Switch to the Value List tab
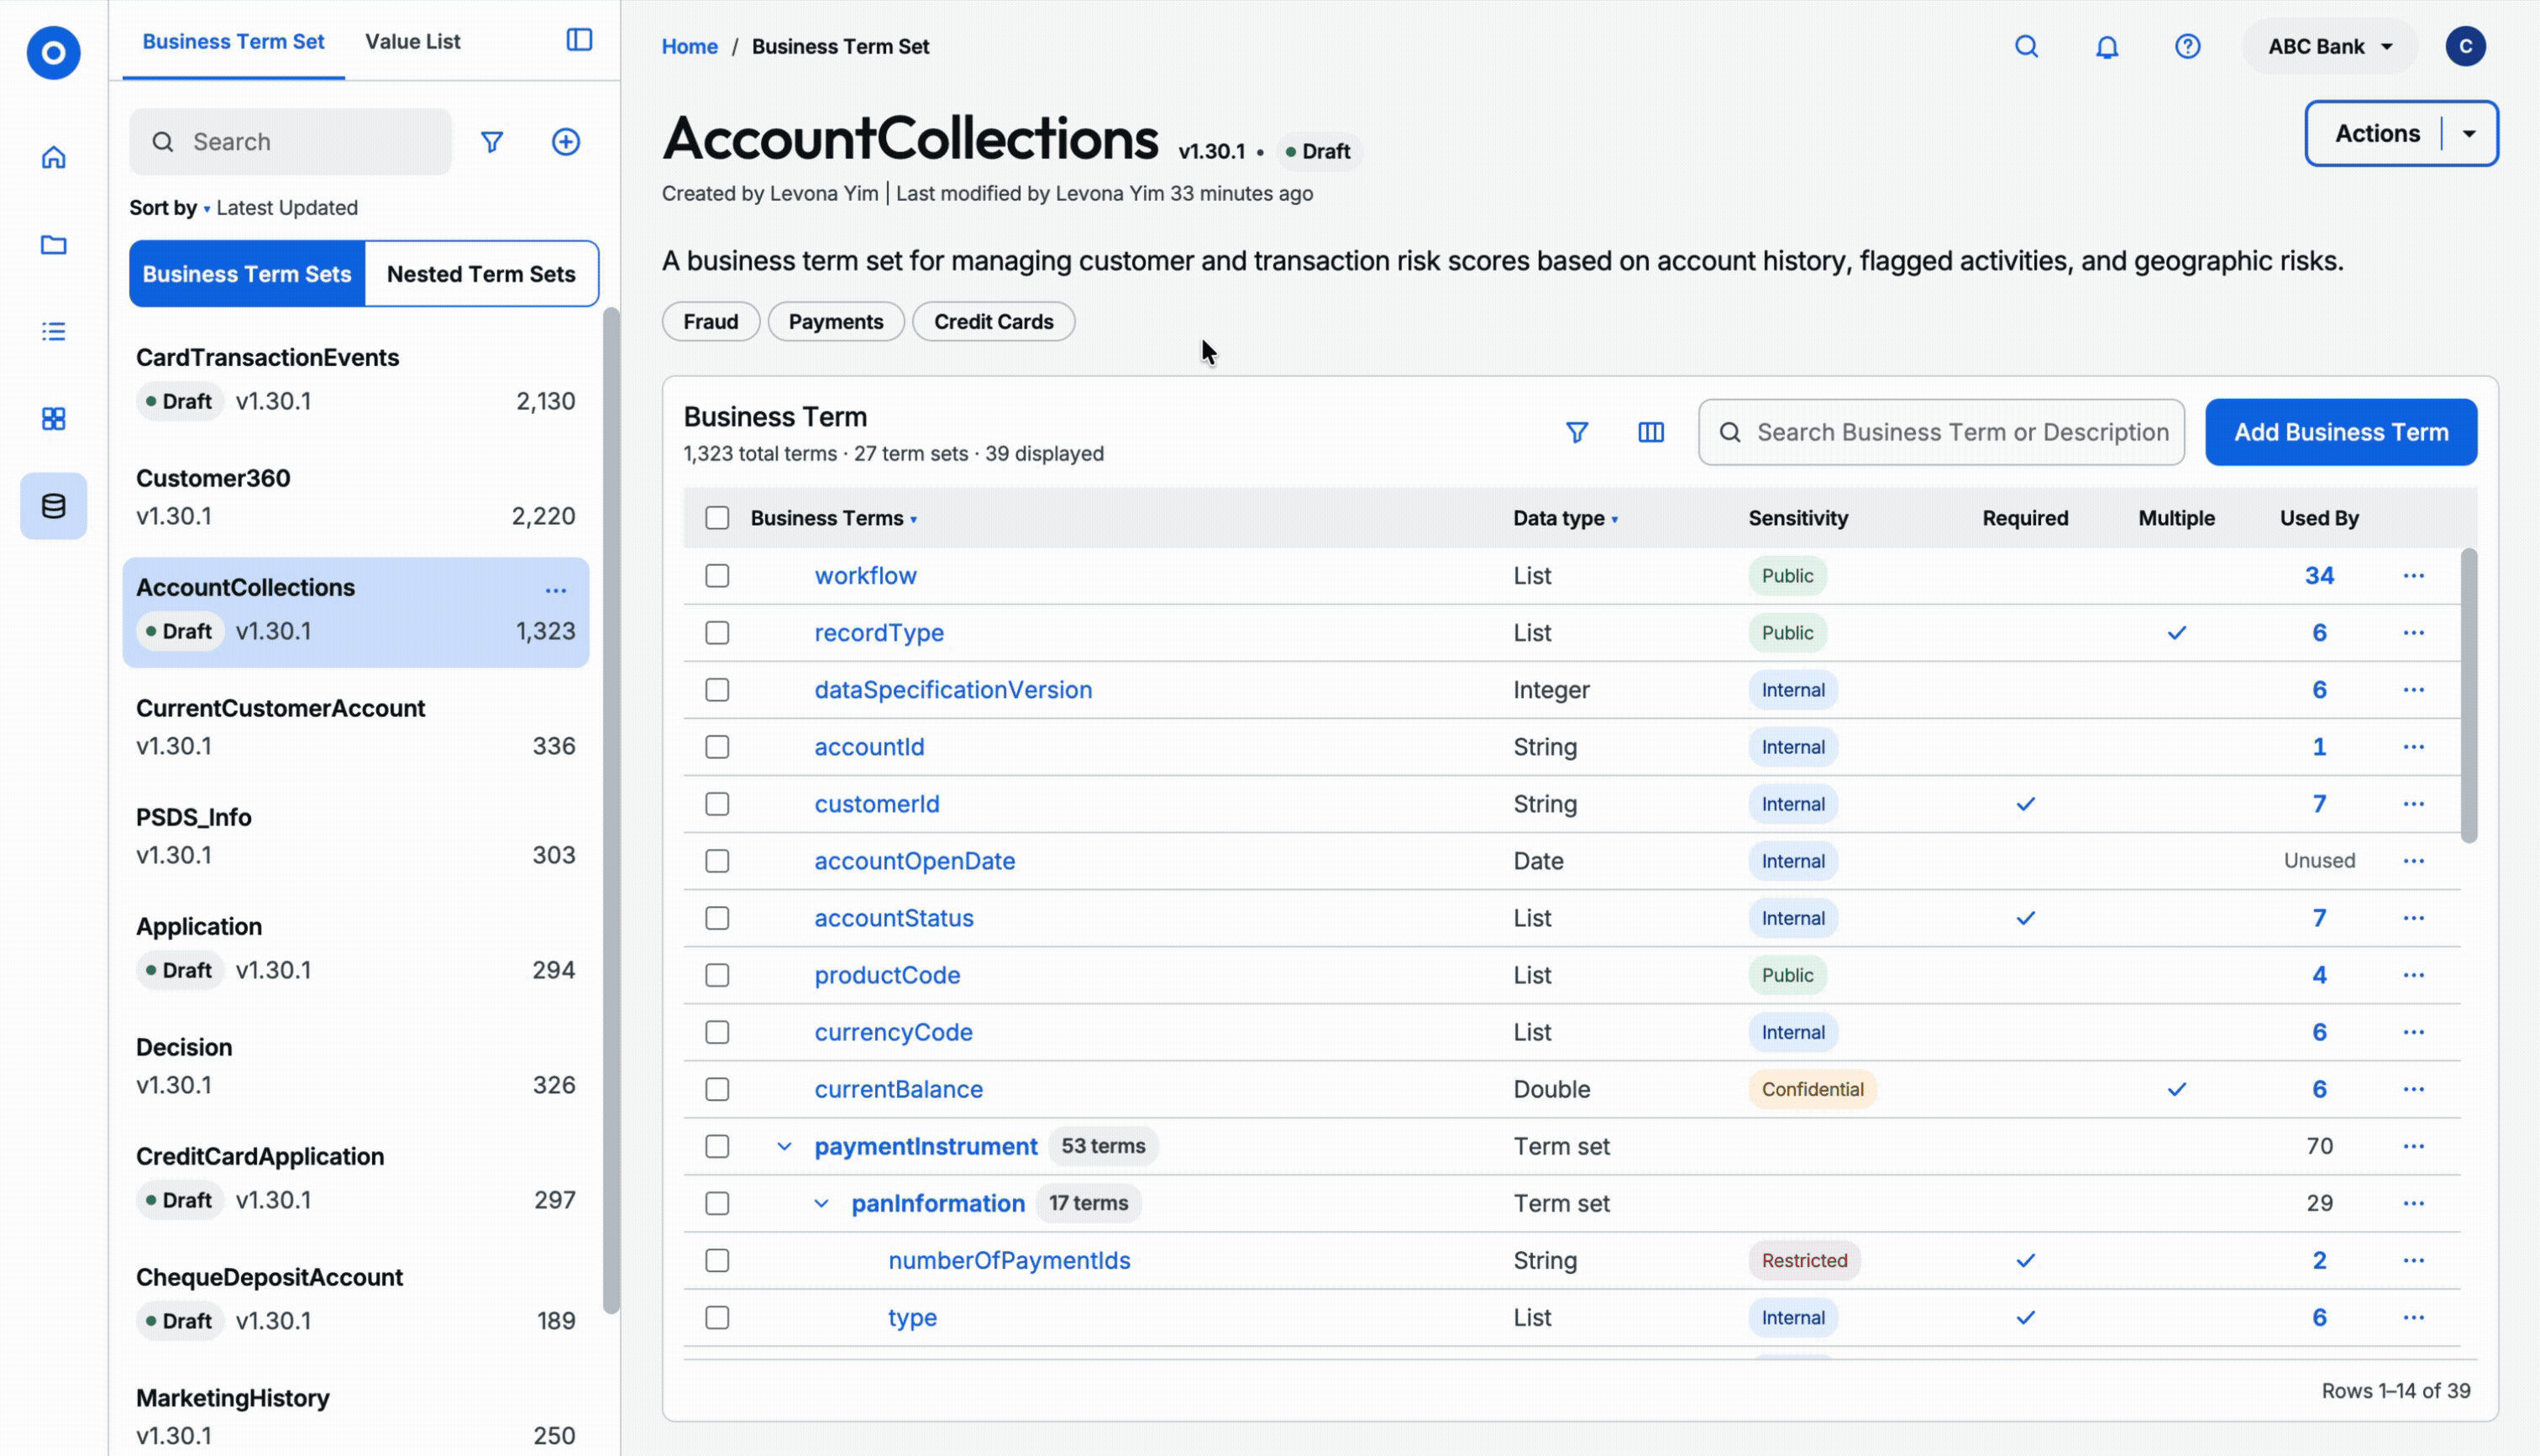 tap(412, 41)
